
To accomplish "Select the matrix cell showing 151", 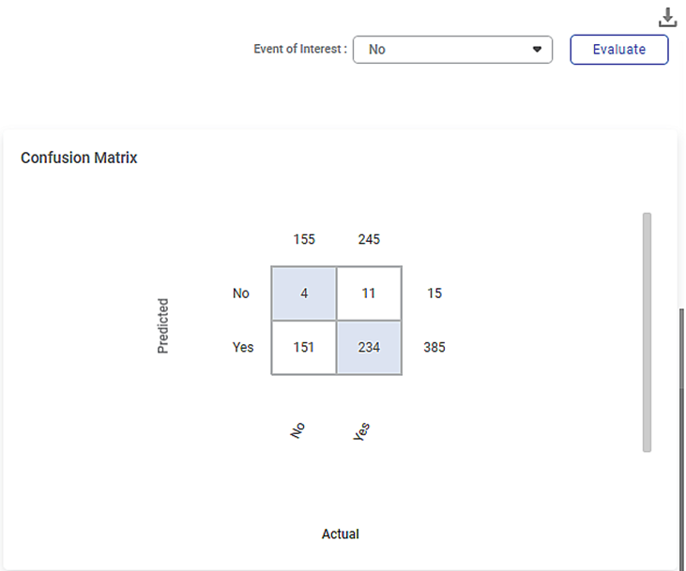I will pos(304,348).
